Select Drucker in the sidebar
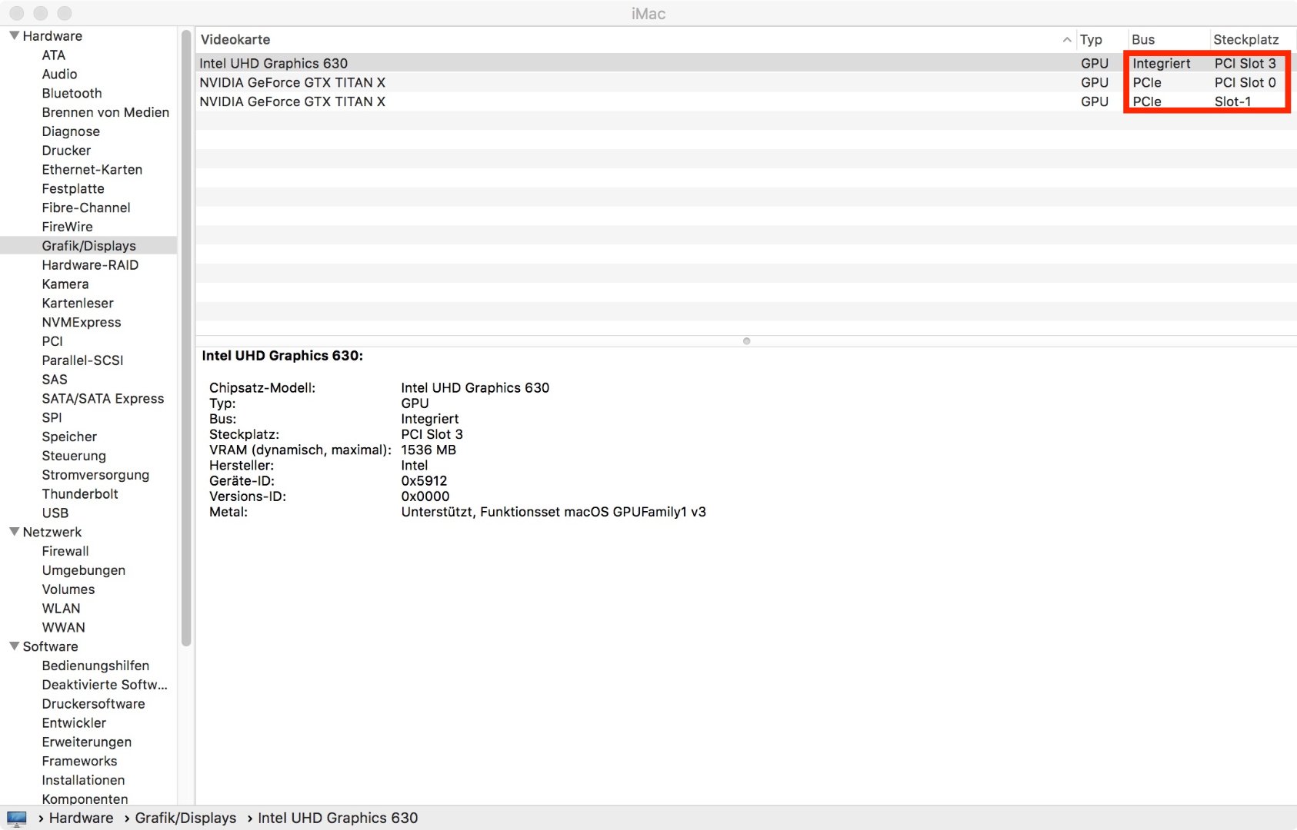The width and height of the screenshot is (1297, 830). point(66,151)
